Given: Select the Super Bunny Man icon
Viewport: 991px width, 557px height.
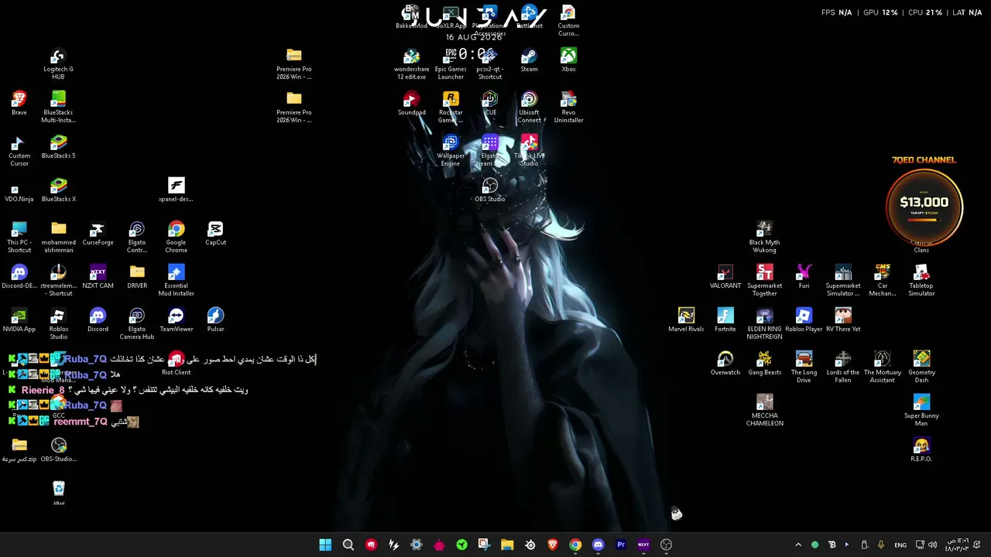Looking at the screenshot, I should 921,411.
